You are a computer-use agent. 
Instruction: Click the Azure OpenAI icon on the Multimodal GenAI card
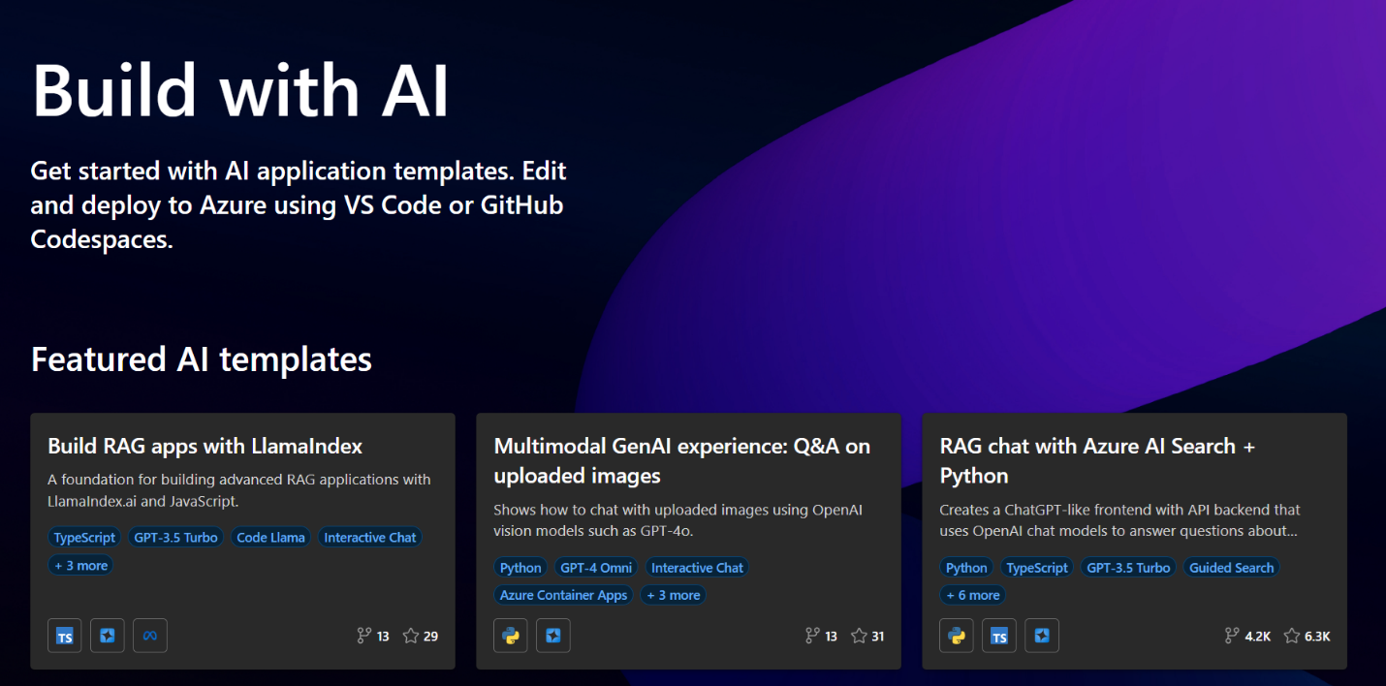point(553,637)
